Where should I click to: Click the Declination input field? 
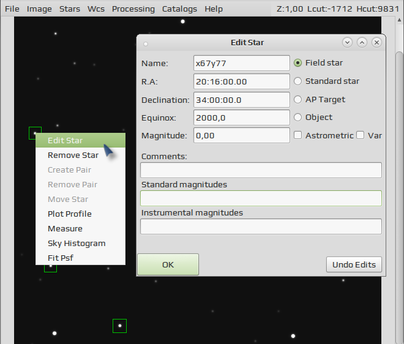coord(241,100)
